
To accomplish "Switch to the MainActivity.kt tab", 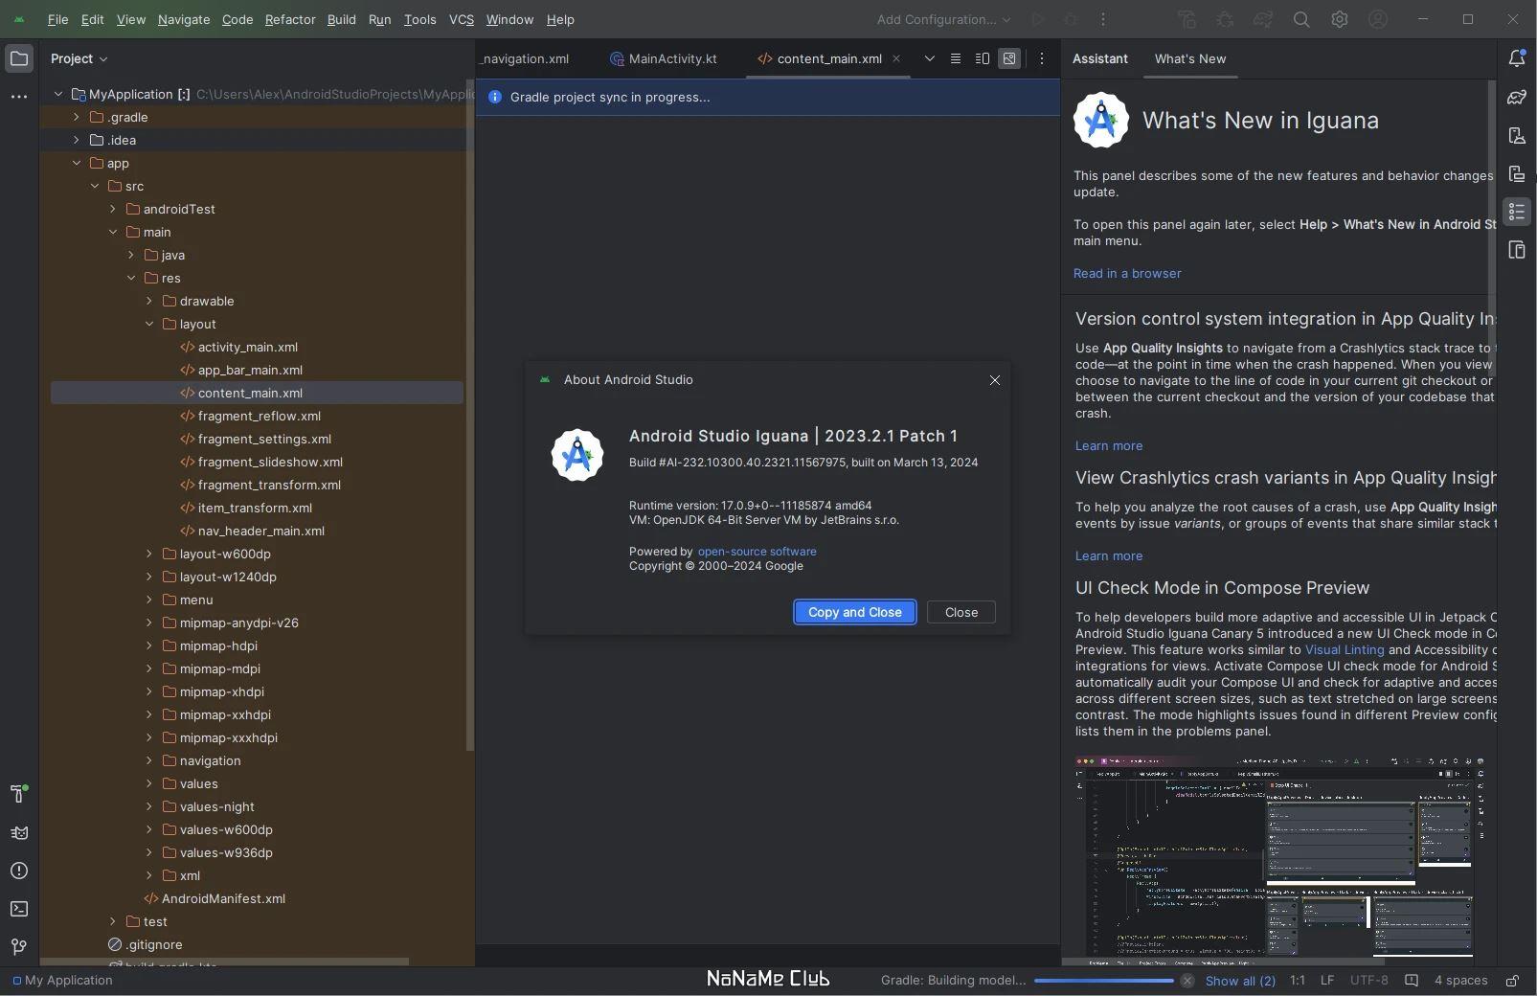I will coord(664,58).
